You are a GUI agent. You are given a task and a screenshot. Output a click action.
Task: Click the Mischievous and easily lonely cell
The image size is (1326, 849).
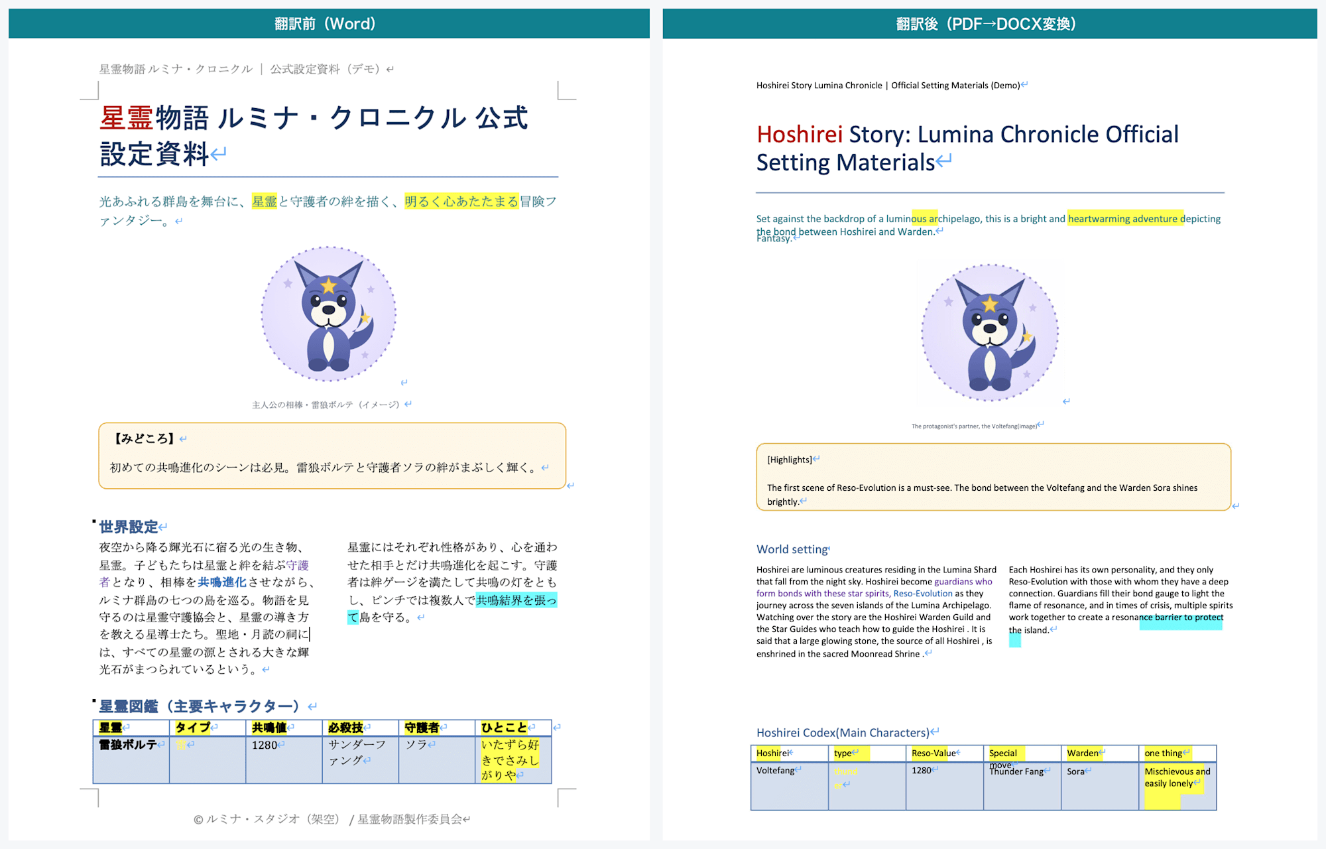1177,786
